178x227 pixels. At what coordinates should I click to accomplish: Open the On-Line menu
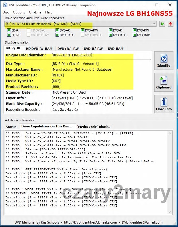[x=35, y=12]
